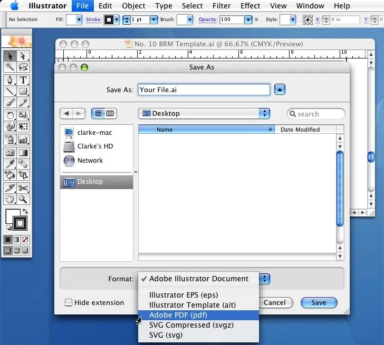Collapse the Save As file browser
The image size is (384, 345).
point(280,90)
